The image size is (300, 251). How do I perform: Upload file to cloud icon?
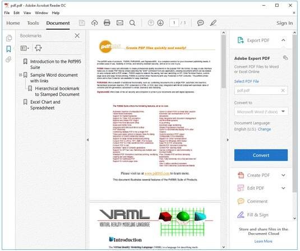[x=95, y=23]
